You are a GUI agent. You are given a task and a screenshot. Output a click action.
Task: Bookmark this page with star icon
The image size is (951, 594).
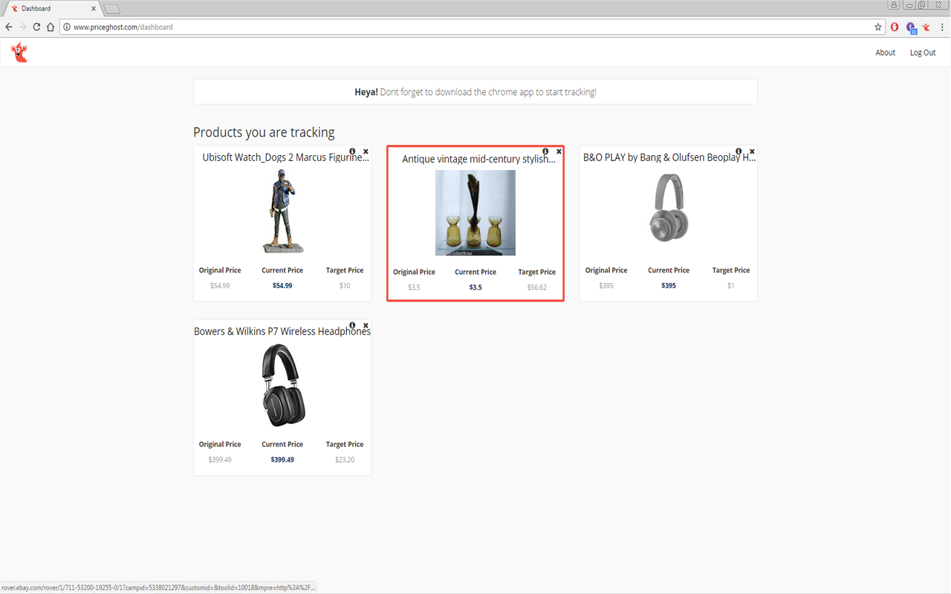click(x=878, y=27)
